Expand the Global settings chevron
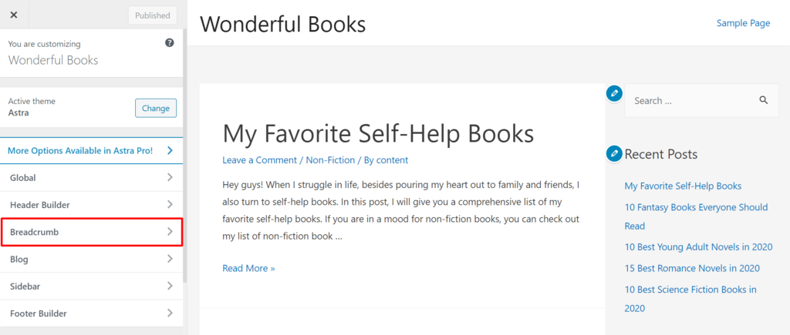790x335 pixels. [170, 178]
